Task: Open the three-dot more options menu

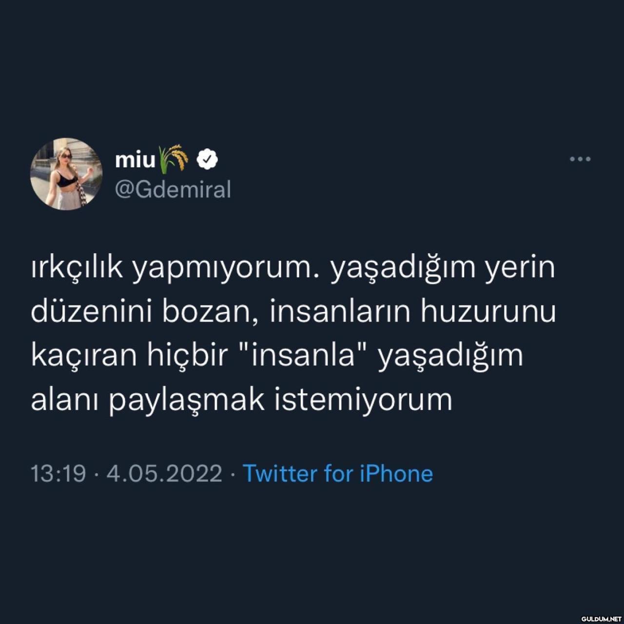Action: tap(580, 159)
